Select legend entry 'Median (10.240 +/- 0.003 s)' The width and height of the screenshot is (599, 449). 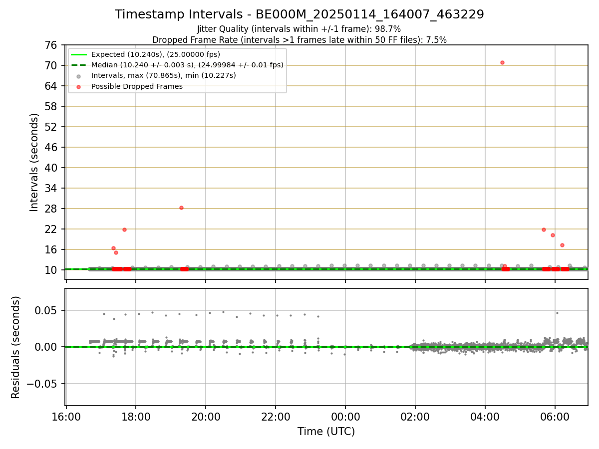coord(187,65)
